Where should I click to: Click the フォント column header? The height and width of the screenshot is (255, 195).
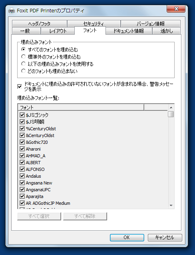point(81,107)
